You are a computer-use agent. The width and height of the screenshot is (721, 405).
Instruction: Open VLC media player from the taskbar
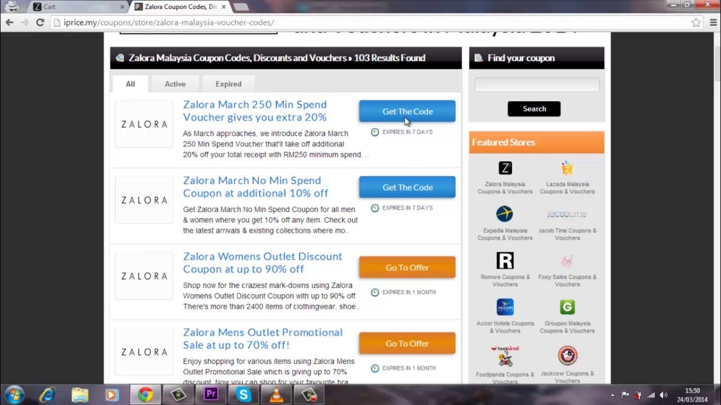[276, 395]
